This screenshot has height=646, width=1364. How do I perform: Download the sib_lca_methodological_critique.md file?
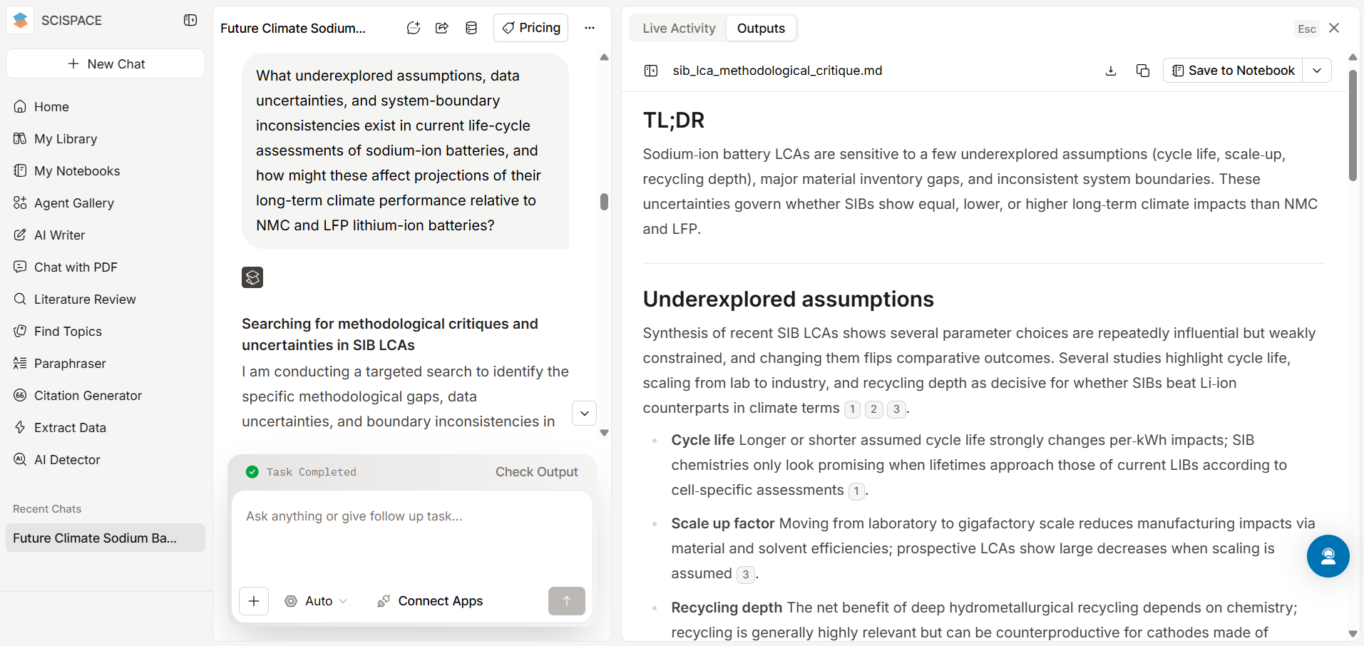pos(1111,71)
